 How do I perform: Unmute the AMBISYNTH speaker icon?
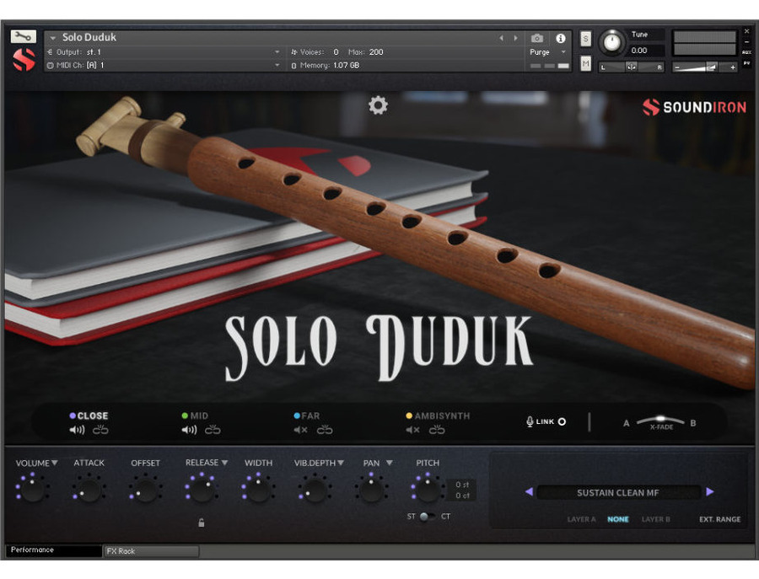(x=413, y=430)
